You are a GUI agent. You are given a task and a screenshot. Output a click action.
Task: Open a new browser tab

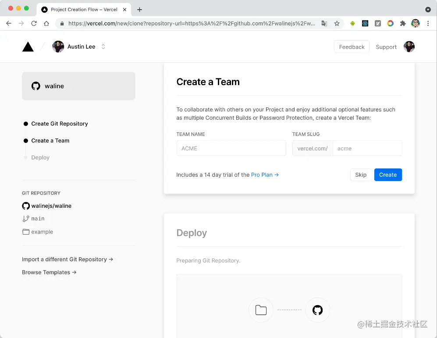click(140, 10)
